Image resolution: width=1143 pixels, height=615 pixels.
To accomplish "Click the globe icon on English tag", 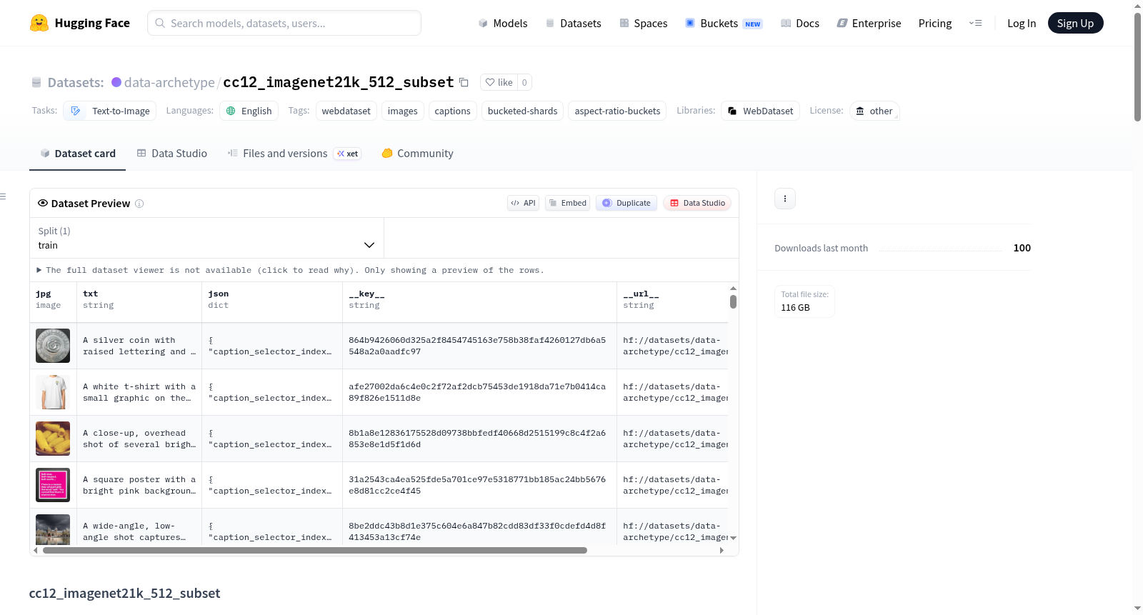I will [231, 111].
